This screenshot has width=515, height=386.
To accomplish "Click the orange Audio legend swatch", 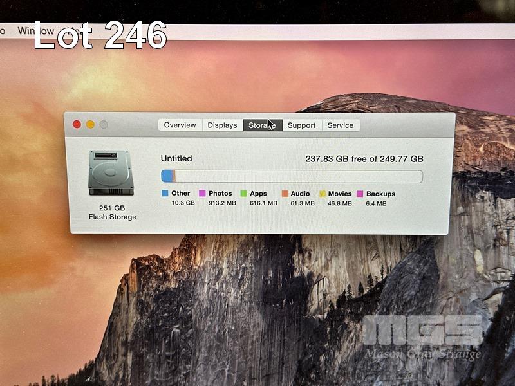I will coord(285,193).
